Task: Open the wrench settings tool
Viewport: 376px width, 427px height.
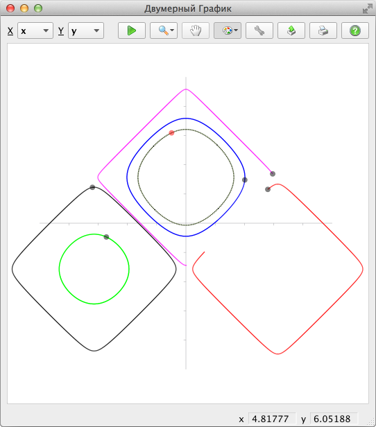Action: click(259, 31)
